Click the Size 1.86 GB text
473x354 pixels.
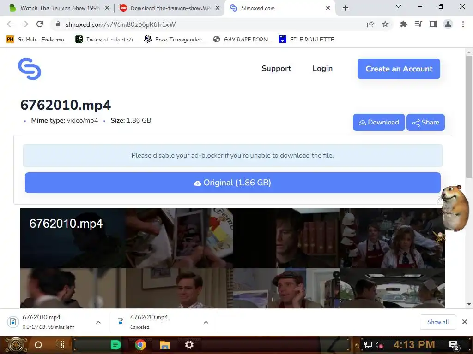131,120
